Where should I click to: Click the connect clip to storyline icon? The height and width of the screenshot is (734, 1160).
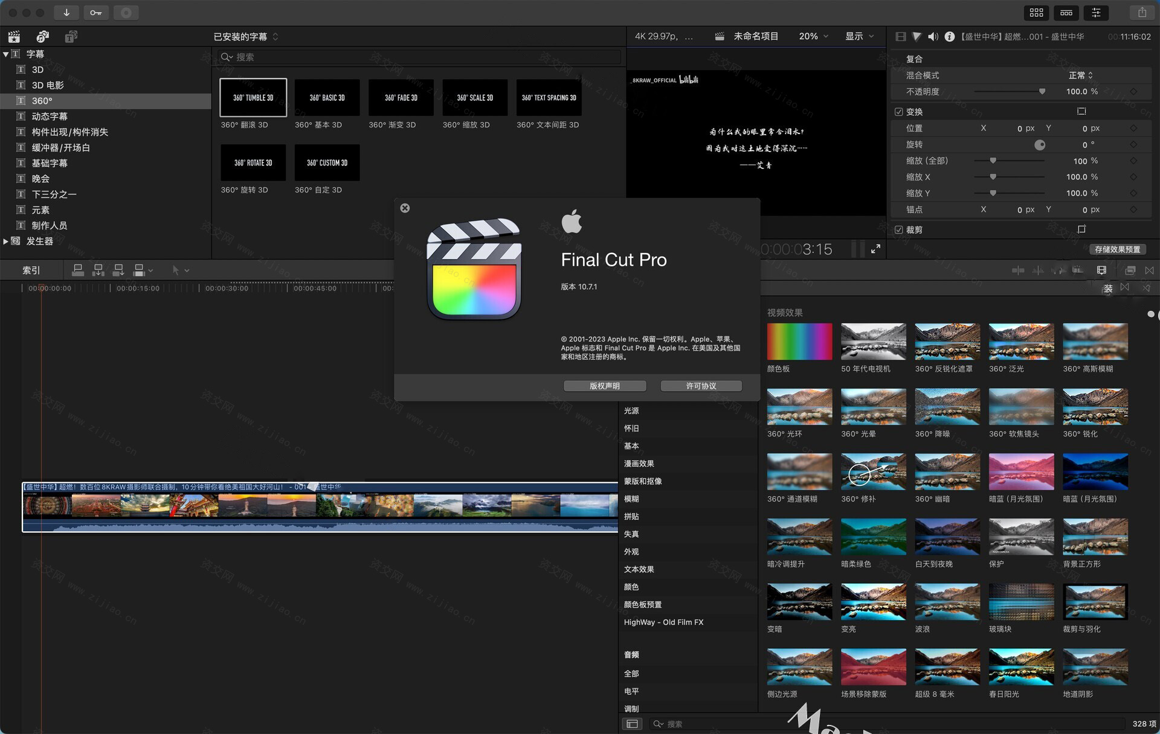coord(78,270)
